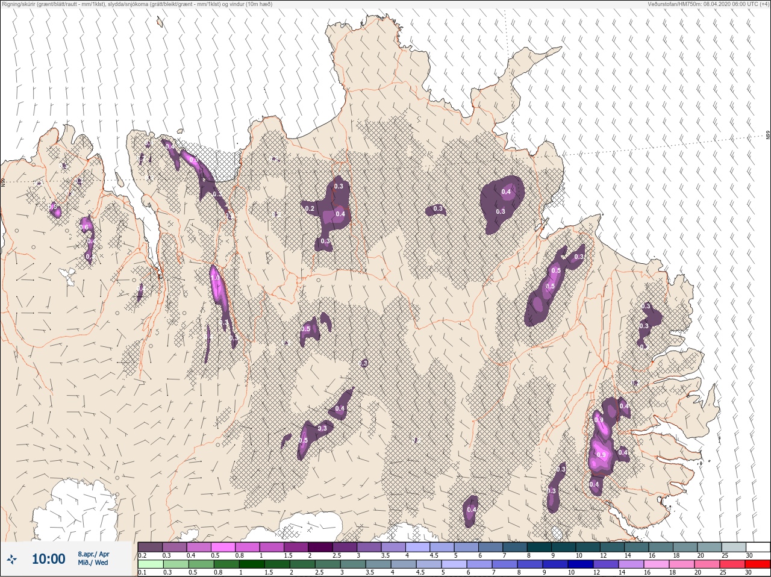Click the small isolated 0.3 cell left of northeast patch
This screenshot has height=577, width=771.
pos(436,209)
